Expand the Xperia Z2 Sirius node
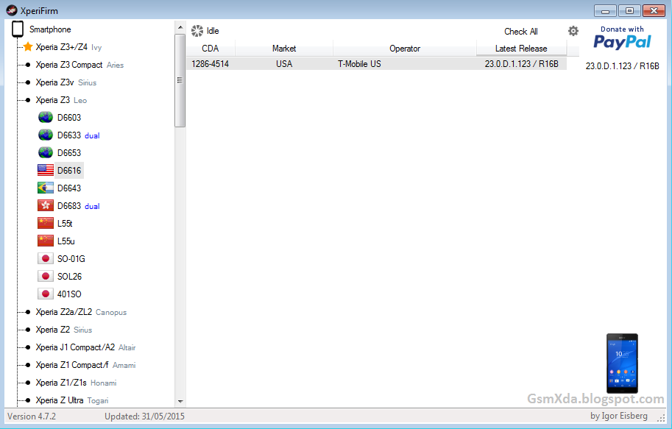Viewport: 672px width, 429px height. 28,330
